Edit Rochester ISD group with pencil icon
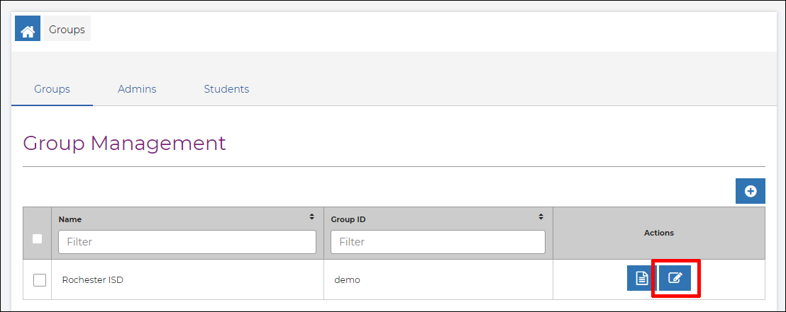This screenshot has height=312, width=786. click(x=675, y=278)
